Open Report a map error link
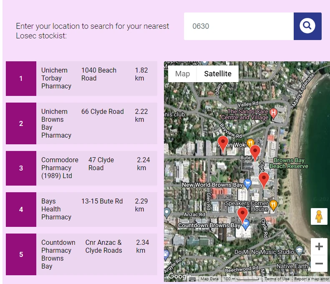The width and height of the screenshot is (330, 284). coord(311,279)
